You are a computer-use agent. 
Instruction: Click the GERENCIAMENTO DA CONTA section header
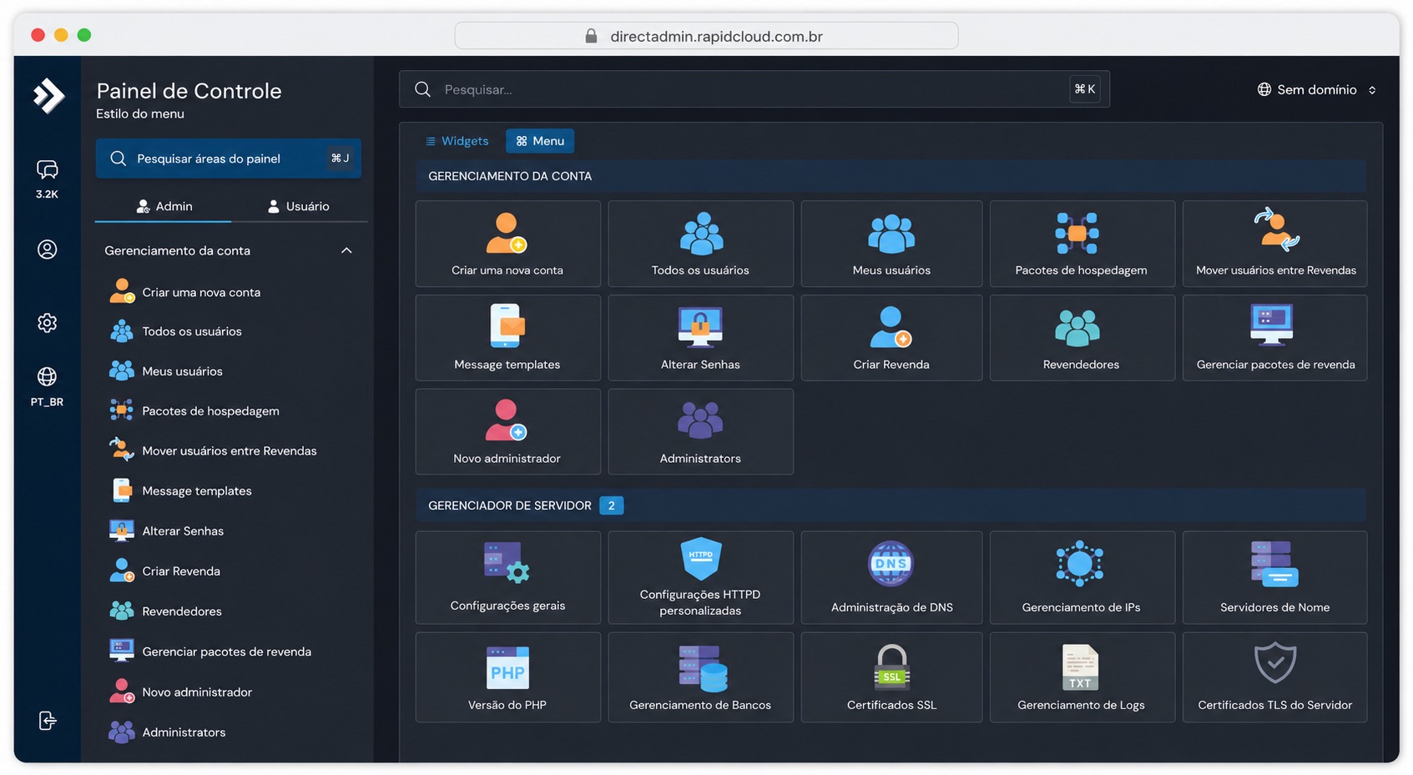pyautogui.click(x=891, y=176)
